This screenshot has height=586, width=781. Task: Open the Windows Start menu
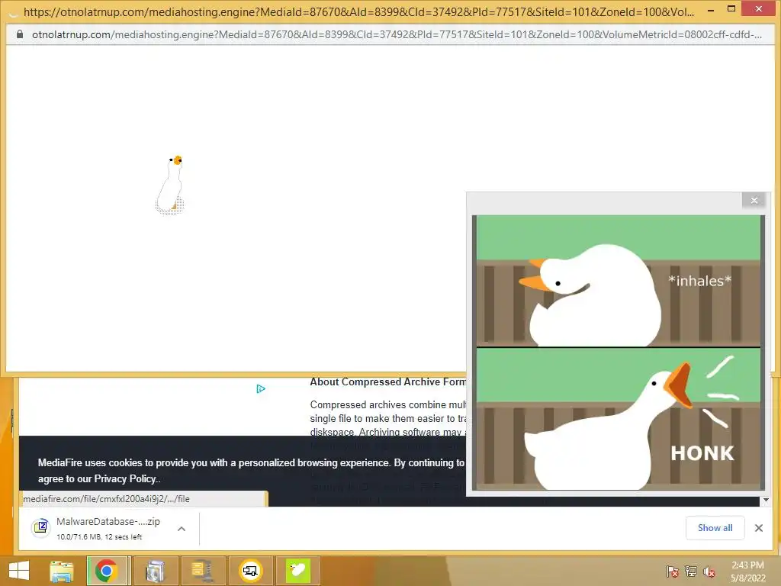[19, 571]
